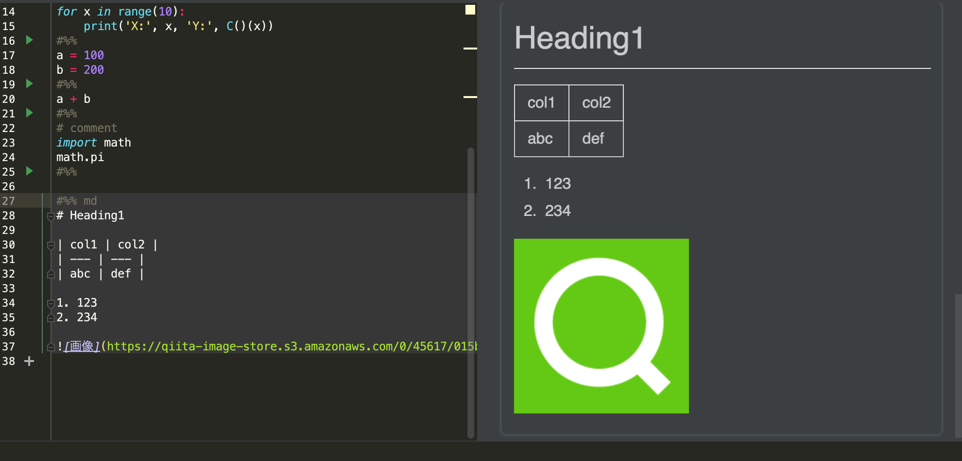
Task: Click the qiita-image-store URL on line 37
Action: point(292,346)
